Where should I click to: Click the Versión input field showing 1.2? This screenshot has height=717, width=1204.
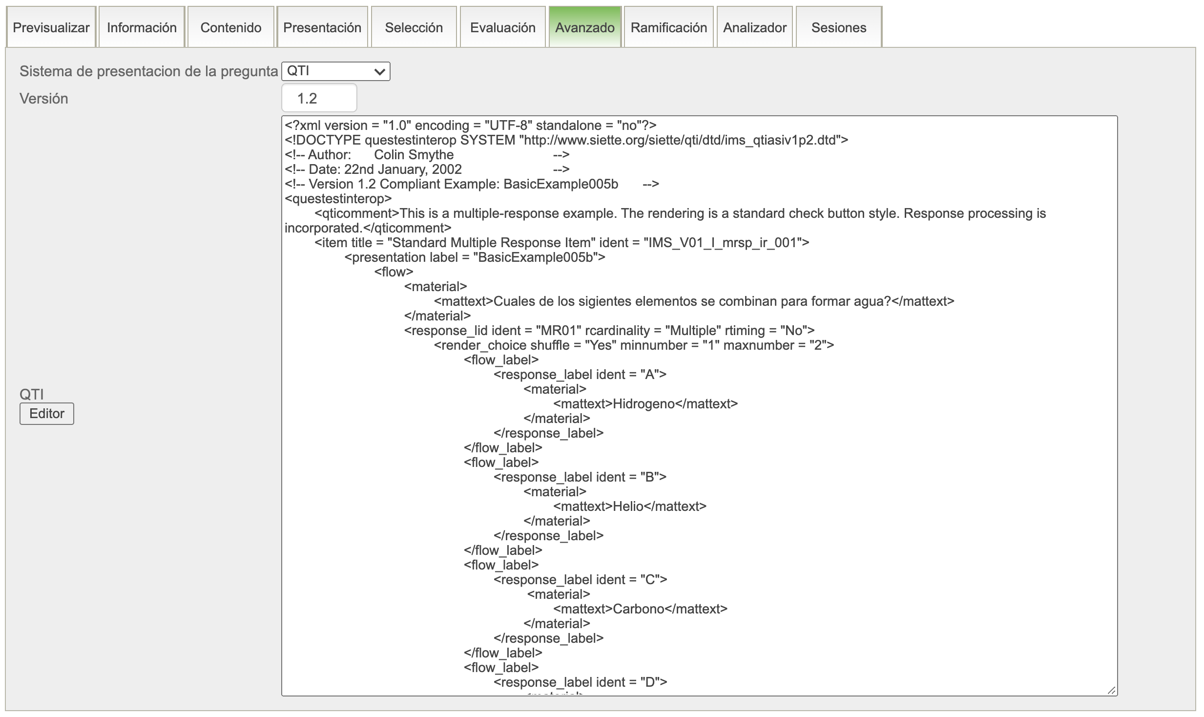pyautogui.click(x=319, y=98)
